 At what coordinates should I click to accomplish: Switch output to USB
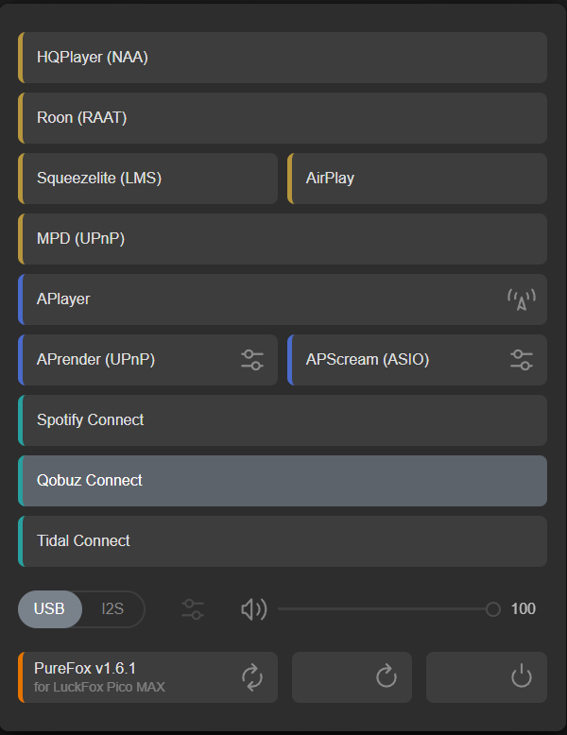[49, 609]
